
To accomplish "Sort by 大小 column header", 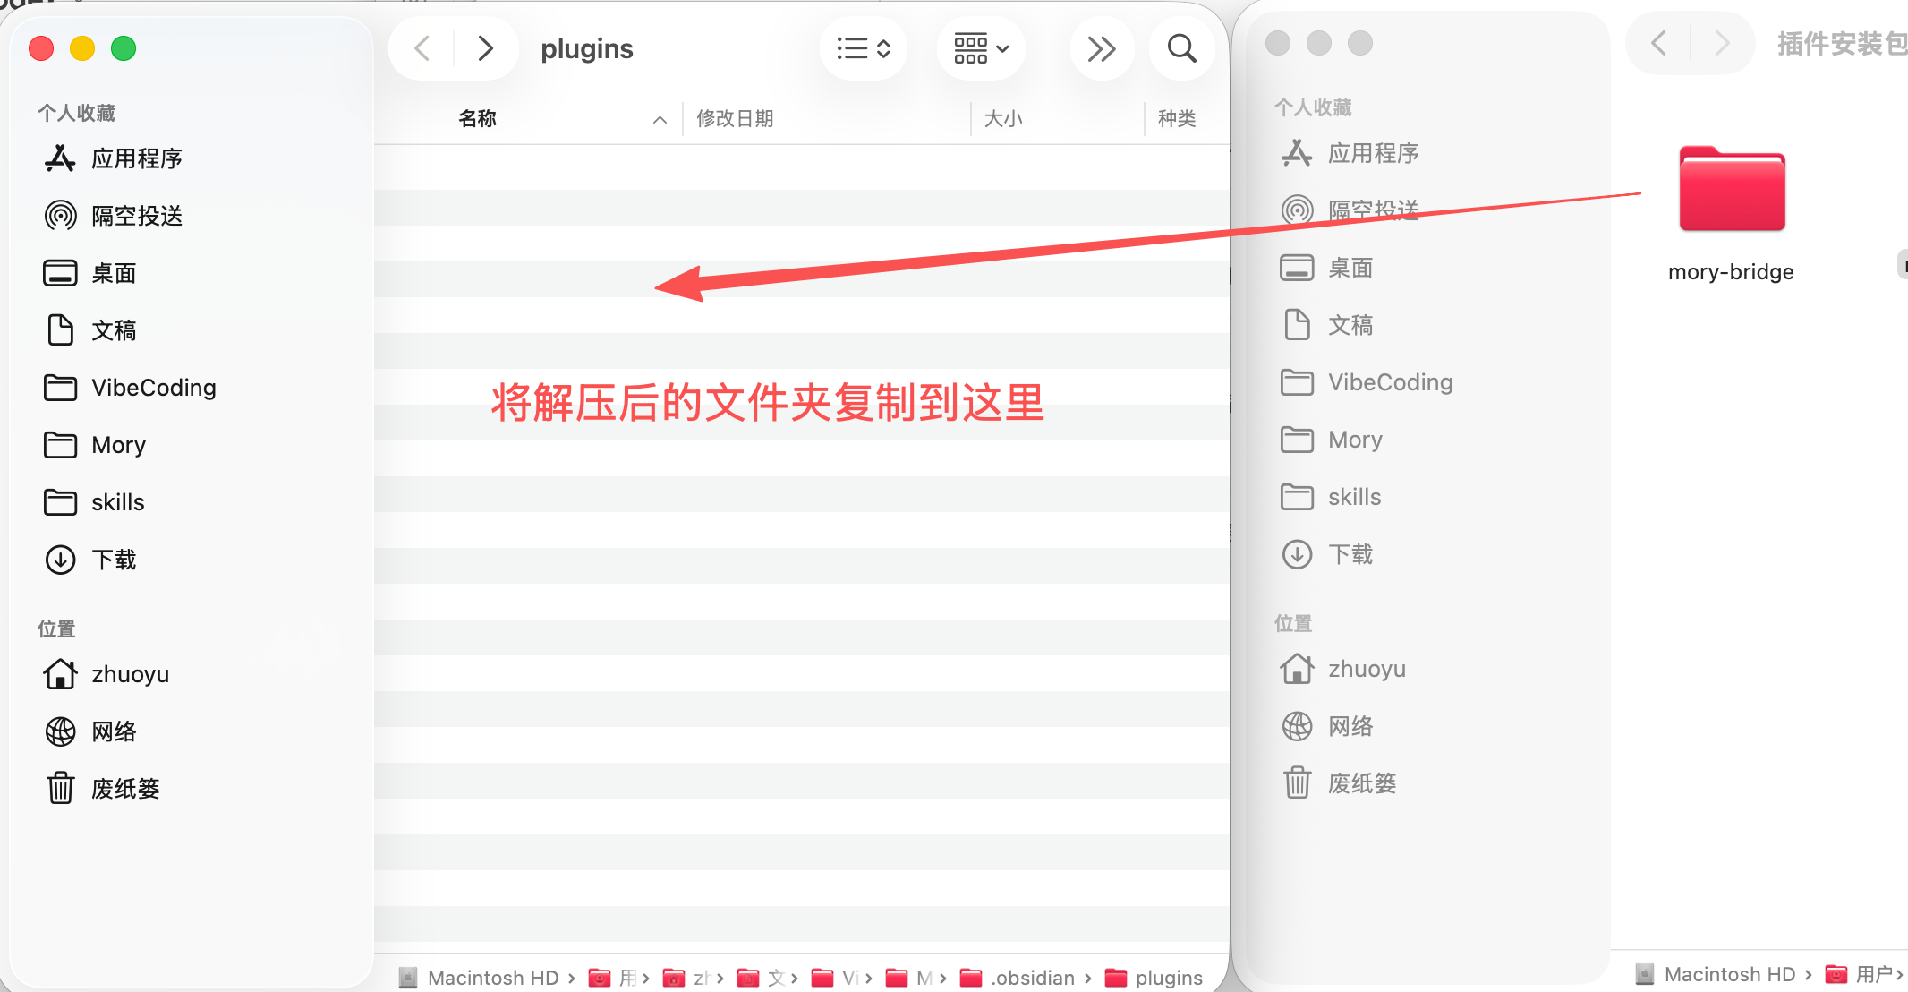I will [x=1003, y=119].
